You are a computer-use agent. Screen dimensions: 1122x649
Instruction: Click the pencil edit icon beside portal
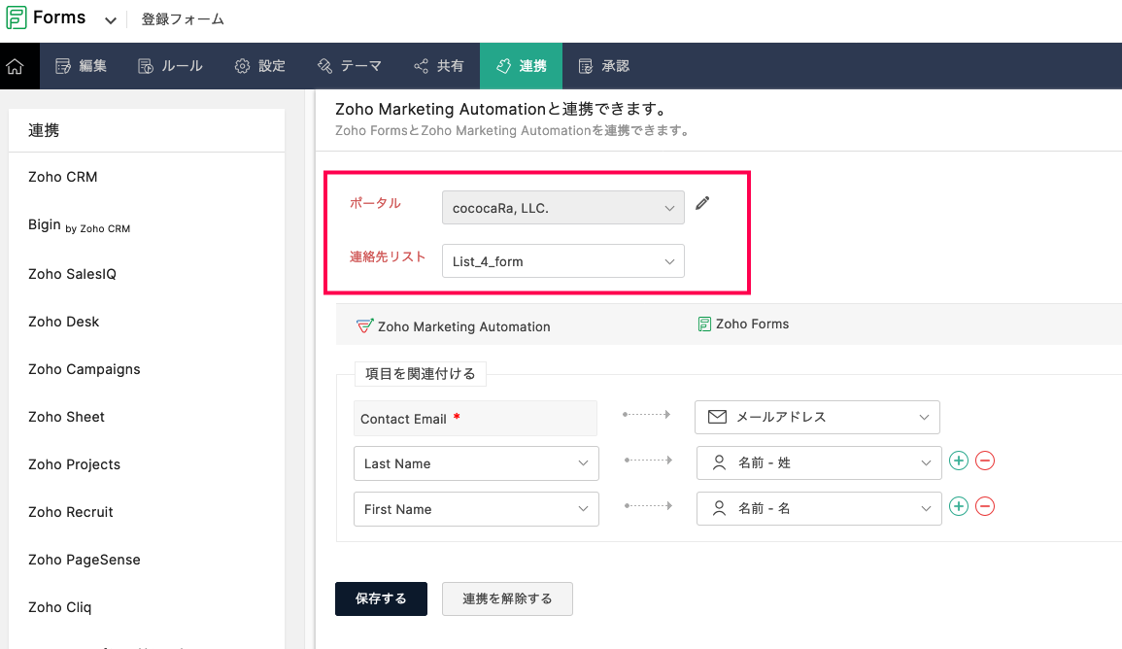(702, 203)
